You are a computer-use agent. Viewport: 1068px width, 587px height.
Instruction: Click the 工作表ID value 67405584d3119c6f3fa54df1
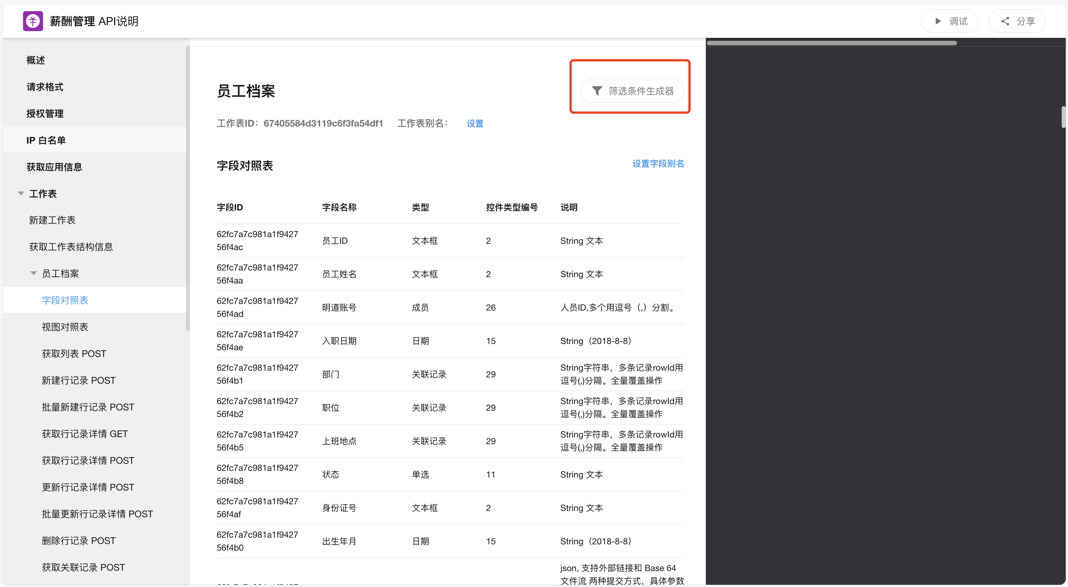[x=323, y=124]
